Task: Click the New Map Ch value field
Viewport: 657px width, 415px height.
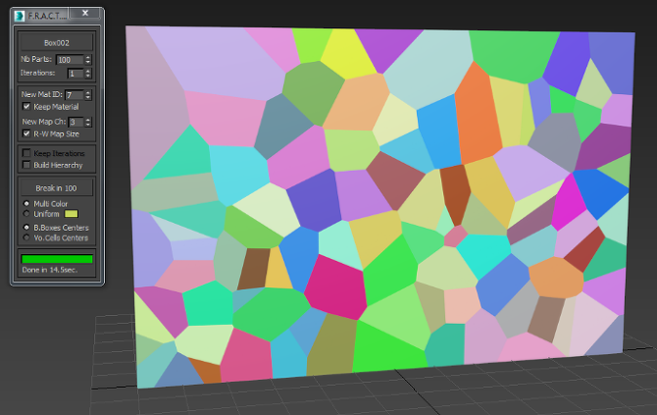Action: click(76, 122)
